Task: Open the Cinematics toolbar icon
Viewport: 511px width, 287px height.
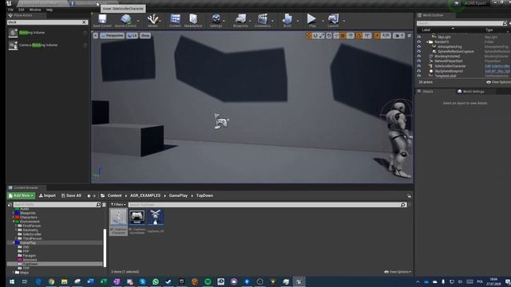Action: (x=263, y=21)
